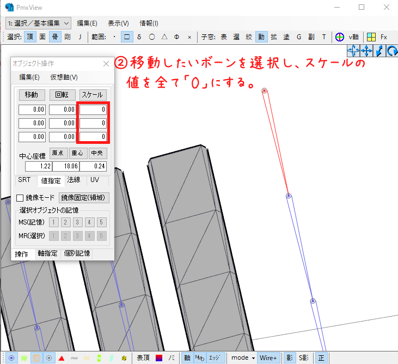The height and width of the screenshot is (364, 398).
Task: Click the second scale value field
Action: [93, 123]
